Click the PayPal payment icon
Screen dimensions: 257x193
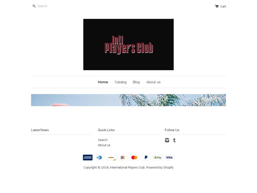[x=146, y=157]
